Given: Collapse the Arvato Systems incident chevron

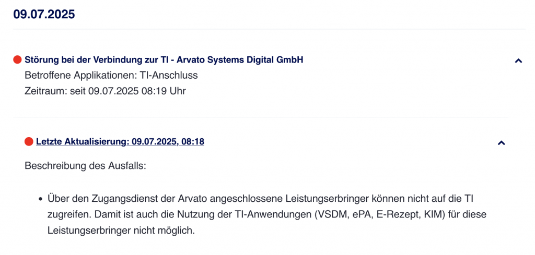Looking at the screenshot, I should (x=518, y=60).
